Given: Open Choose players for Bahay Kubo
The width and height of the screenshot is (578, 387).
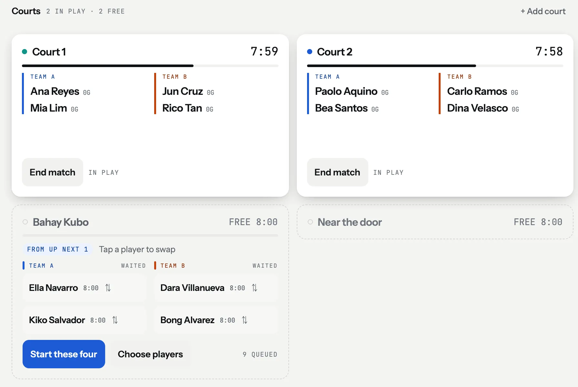Looking at the screenshot, I should point(150,354).
